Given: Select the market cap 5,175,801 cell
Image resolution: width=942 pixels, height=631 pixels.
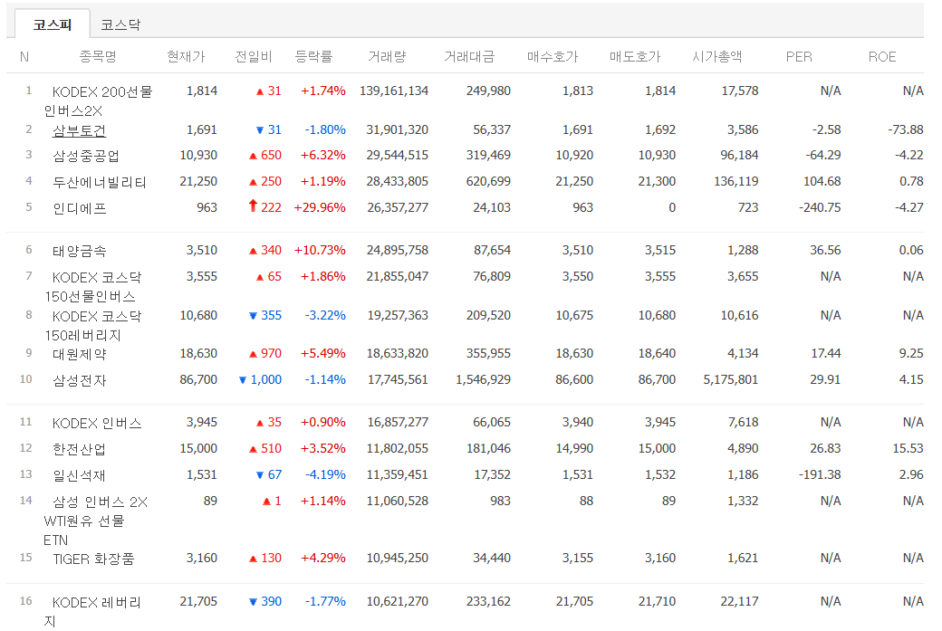Looking at the screenshot, I should coord(731,379).
